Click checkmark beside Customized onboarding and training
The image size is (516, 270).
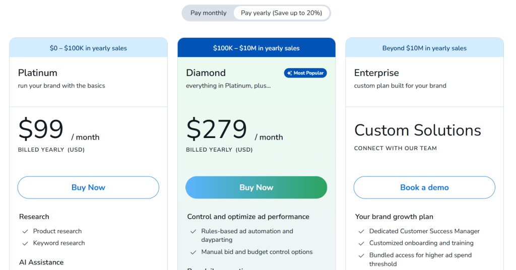(361, 243)
